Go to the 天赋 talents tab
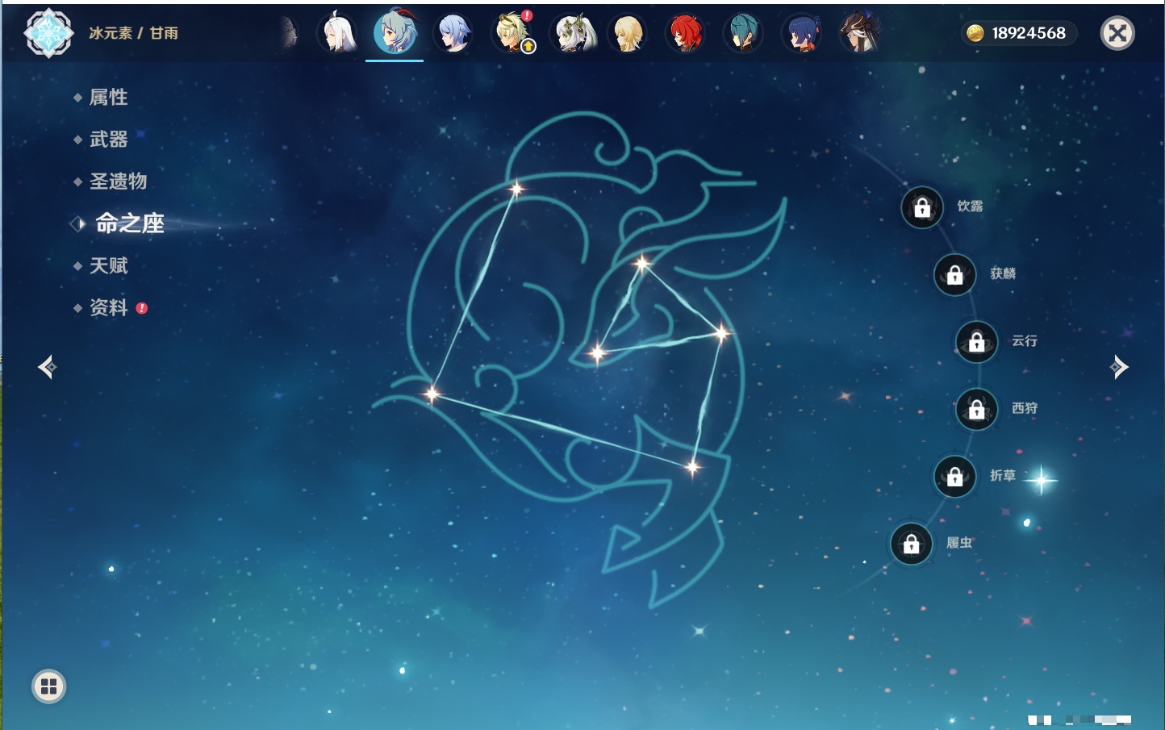 (108, 265)
